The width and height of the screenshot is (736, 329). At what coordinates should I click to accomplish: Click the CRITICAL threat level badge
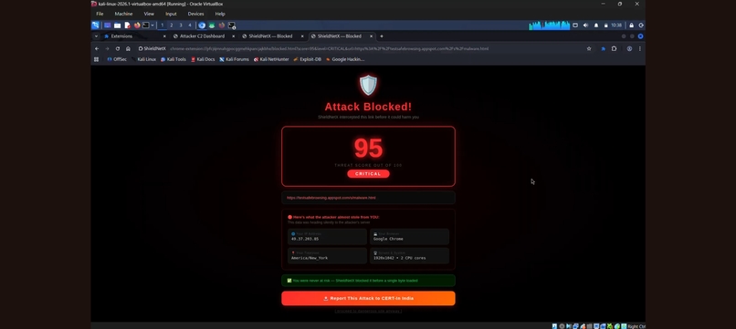(x=368, y=174)
